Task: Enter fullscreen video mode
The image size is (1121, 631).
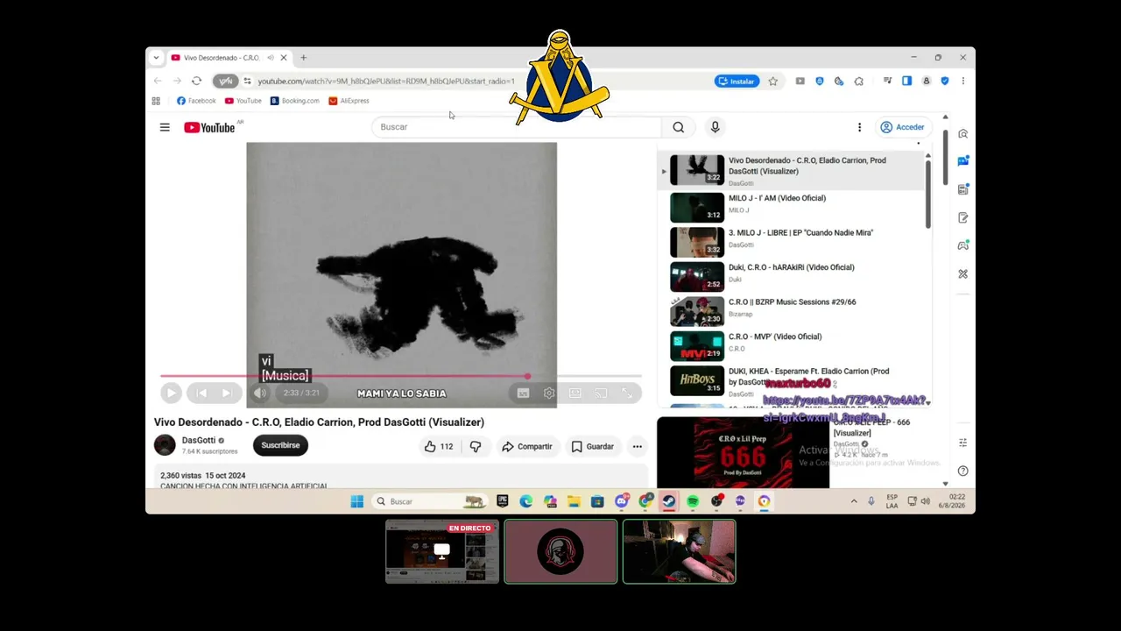Action: pyautogui.click(x=627, y=393)
